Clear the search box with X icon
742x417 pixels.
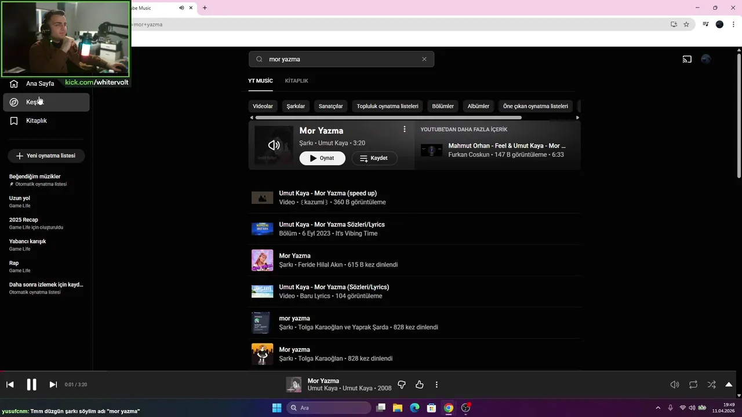[x=424, y=59]
